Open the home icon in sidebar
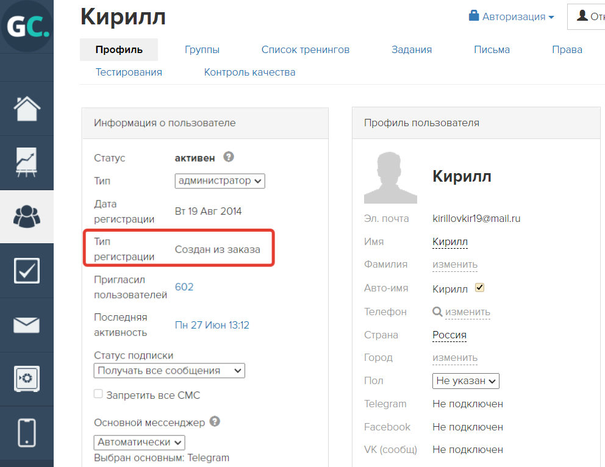The image size is (605, 467). [27, 109]
